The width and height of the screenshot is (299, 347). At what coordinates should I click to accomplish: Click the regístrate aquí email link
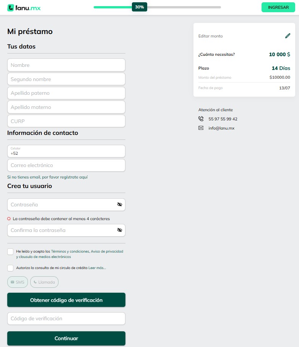74,177
